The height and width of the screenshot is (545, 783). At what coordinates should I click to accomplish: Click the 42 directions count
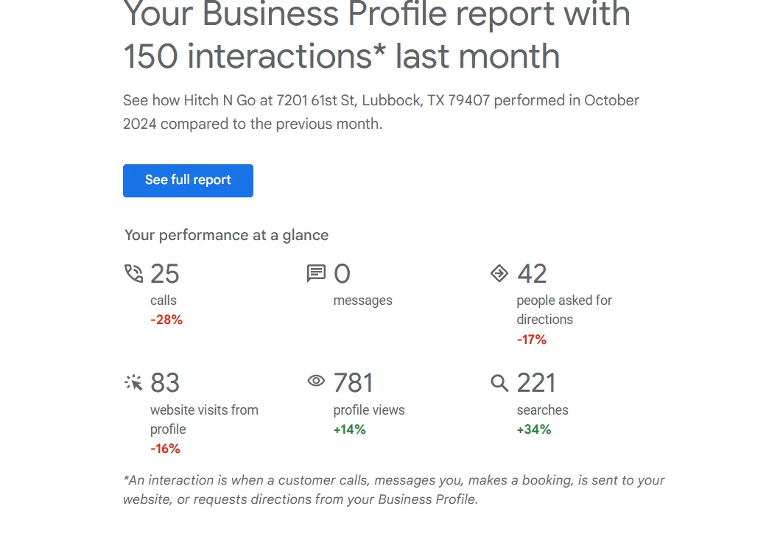532,273
